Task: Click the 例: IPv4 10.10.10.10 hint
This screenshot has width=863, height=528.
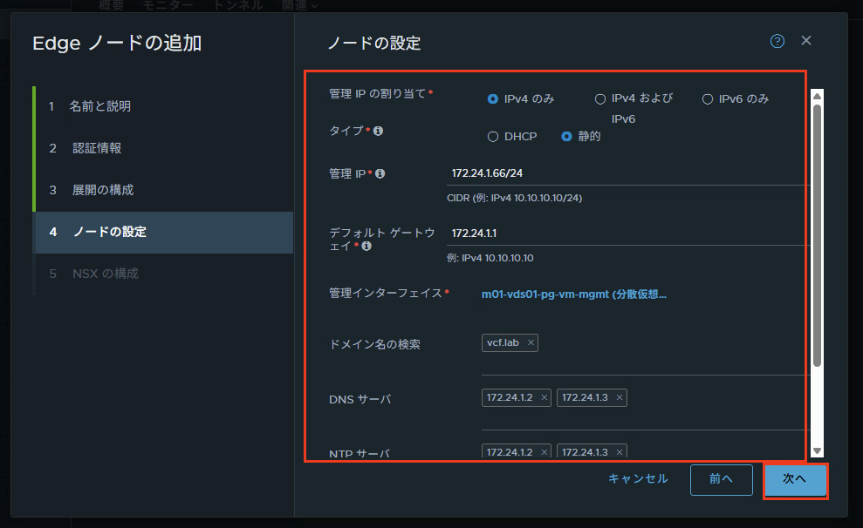Action: pyautogui.click(x=490, y=258)
